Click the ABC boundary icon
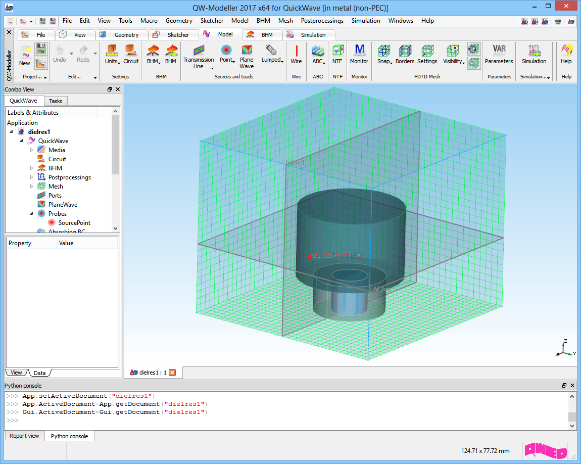 318,51
